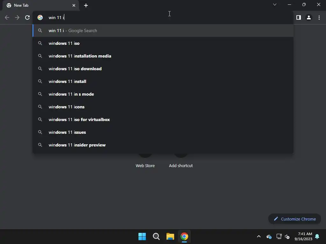Minimize the Chrome window
Screen dimensions: 326x244
click(x=289, y=4)
